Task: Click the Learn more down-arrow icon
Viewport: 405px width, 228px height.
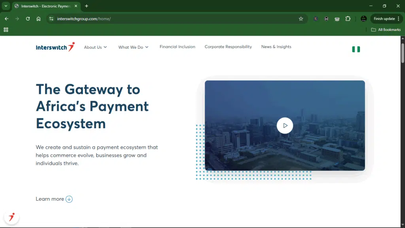Action: pos(69,199)
